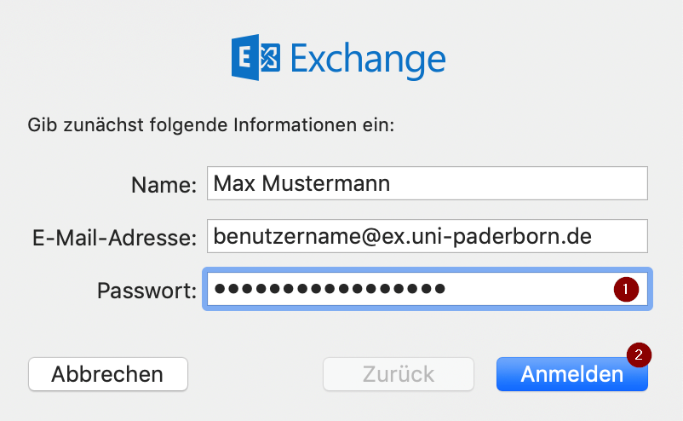Click the 'Passwort:' label
683x421 pixels.
[x=146, y=290]
